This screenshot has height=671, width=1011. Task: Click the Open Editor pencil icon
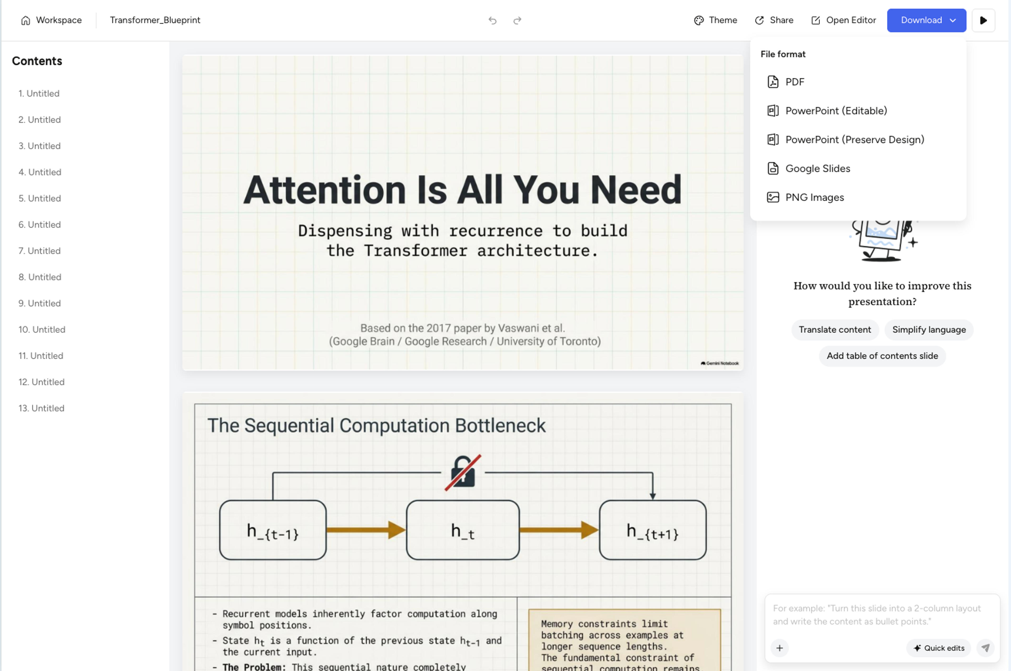pyautogui.click(x=815, y=20)
